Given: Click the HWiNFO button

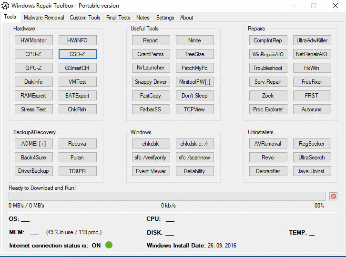Looking at the screenshot, I should (x=78, y=40).
